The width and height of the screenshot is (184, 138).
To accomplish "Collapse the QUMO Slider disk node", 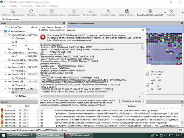I will (5, 53).
